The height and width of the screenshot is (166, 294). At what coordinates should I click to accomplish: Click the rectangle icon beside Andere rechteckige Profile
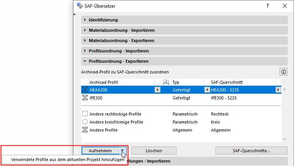tap(85, 114)
